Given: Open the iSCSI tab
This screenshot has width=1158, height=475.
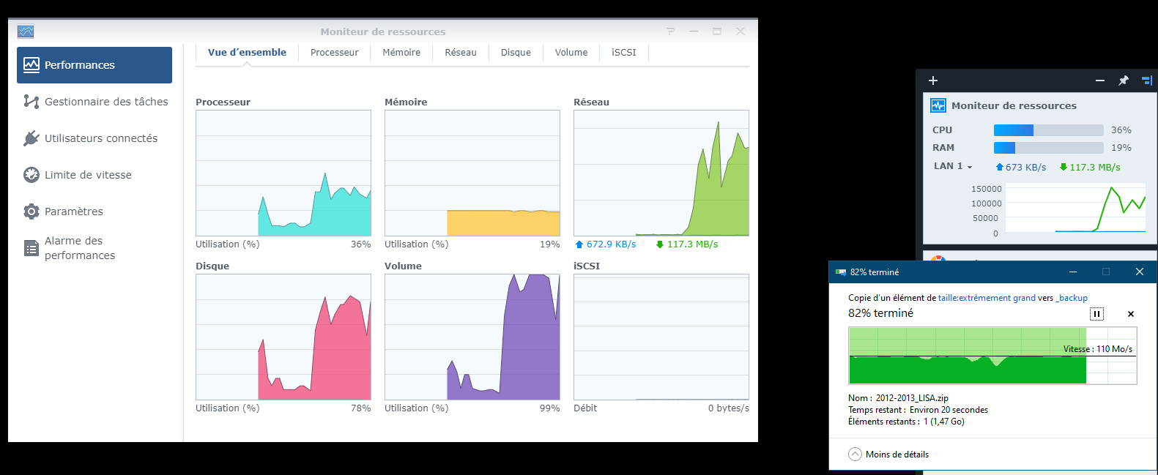Looking at the screenshot, I should pos(623,53).
